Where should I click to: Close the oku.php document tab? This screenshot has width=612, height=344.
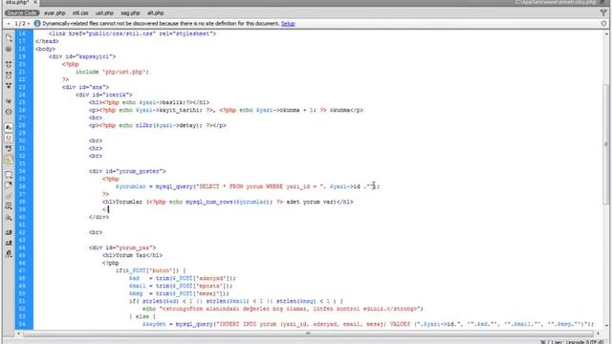tap(35, 2)
